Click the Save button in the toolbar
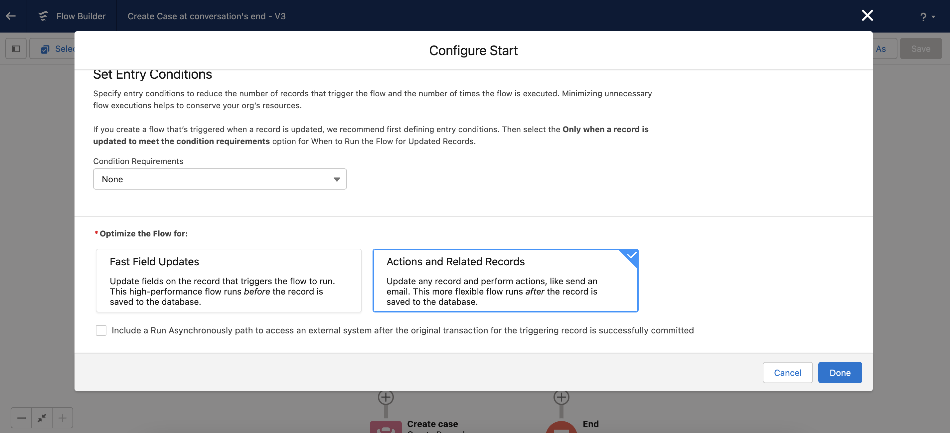This screenshot has width=950, height=433. (920, 48)
